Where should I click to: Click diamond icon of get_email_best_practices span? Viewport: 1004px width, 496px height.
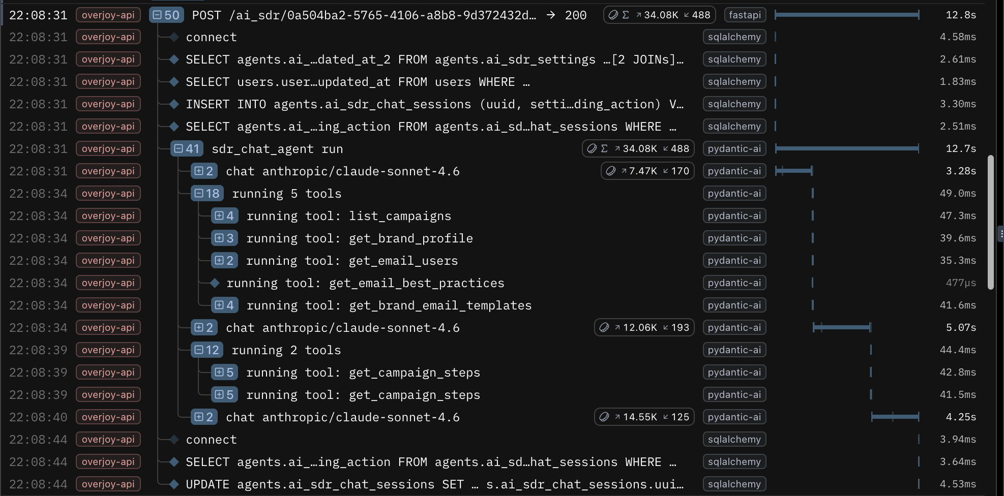click(x=215, y=283)
